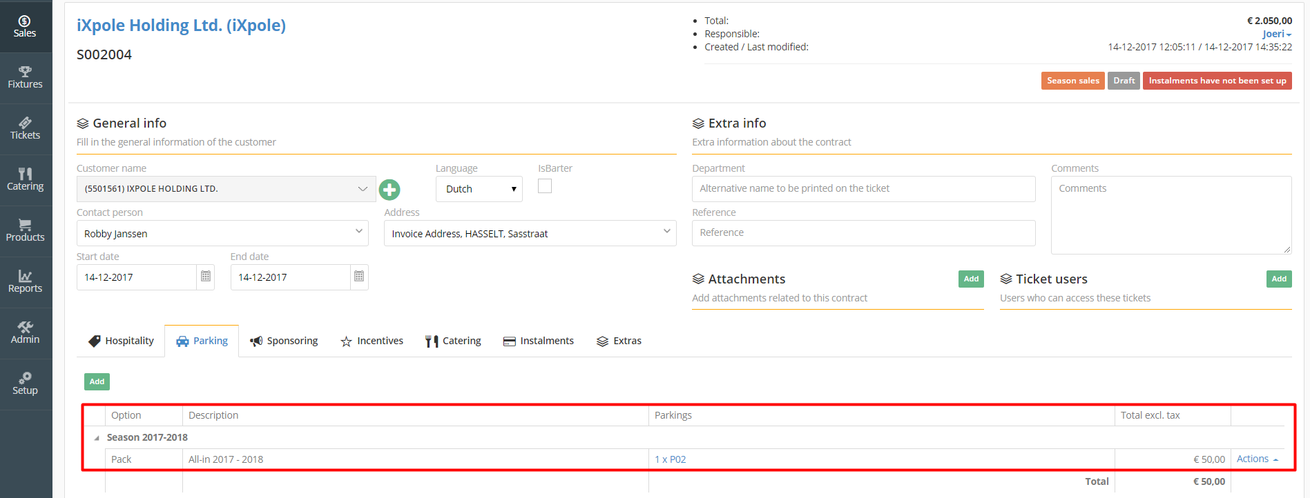The width and height of the screenshot is (1310, 498).
Task: Open the Joeri responsible user dropdown
Action: pyautogui.click(x=1277, y=34)
